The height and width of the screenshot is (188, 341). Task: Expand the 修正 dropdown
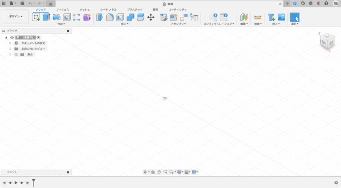125,24
